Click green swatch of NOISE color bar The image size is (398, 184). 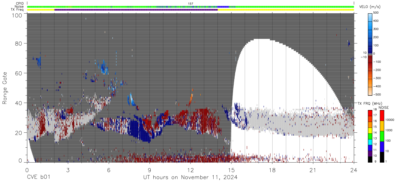[382, 136]
